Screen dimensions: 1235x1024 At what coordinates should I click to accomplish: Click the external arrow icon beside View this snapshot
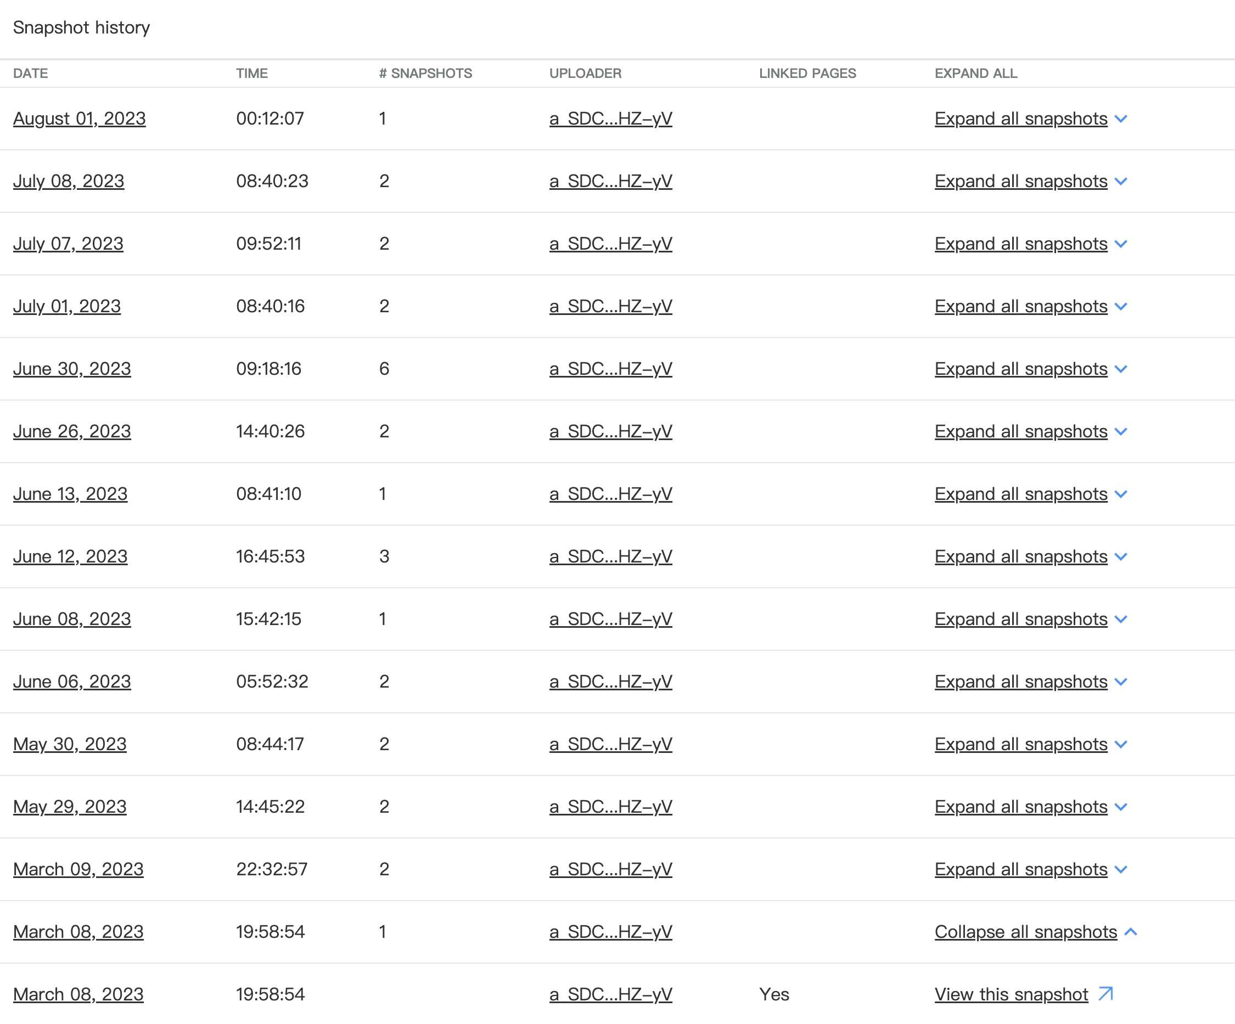pyautogui.click(x=1105, y=993)
